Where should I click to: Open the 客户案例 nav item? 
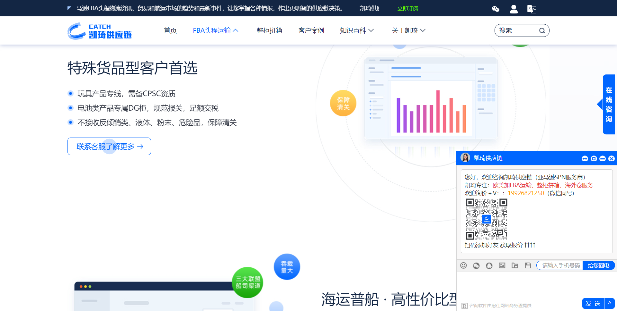311,30
